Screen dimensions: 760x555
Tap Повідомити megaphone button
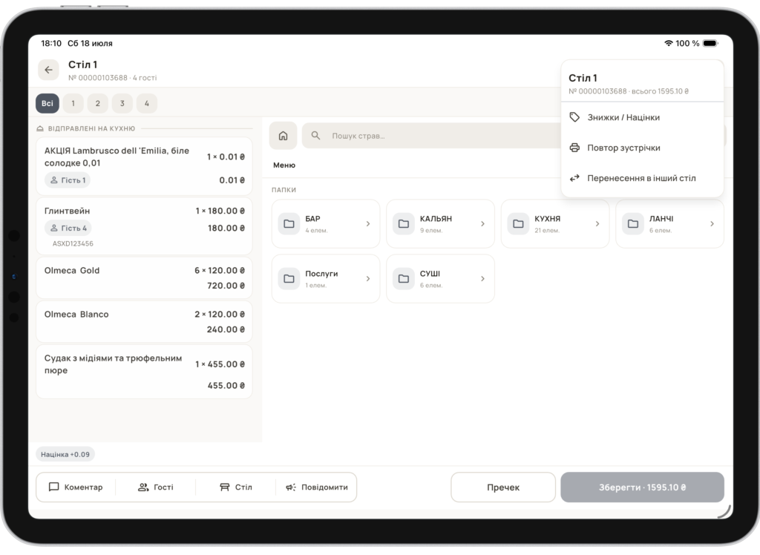pos(316,487)
